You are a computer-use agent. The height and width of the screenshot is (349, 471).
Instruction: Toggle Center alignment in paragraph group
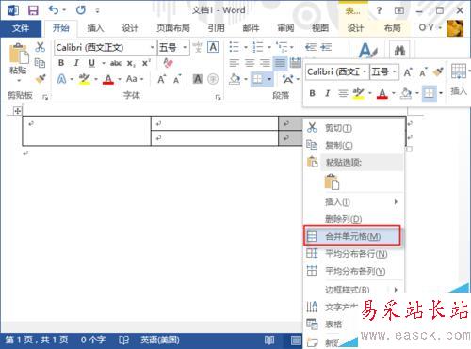250,63
